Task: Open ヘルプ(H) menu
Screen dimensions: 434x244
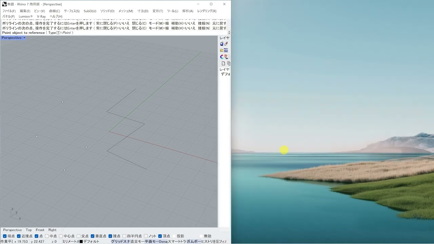Action: click(56, 16)
